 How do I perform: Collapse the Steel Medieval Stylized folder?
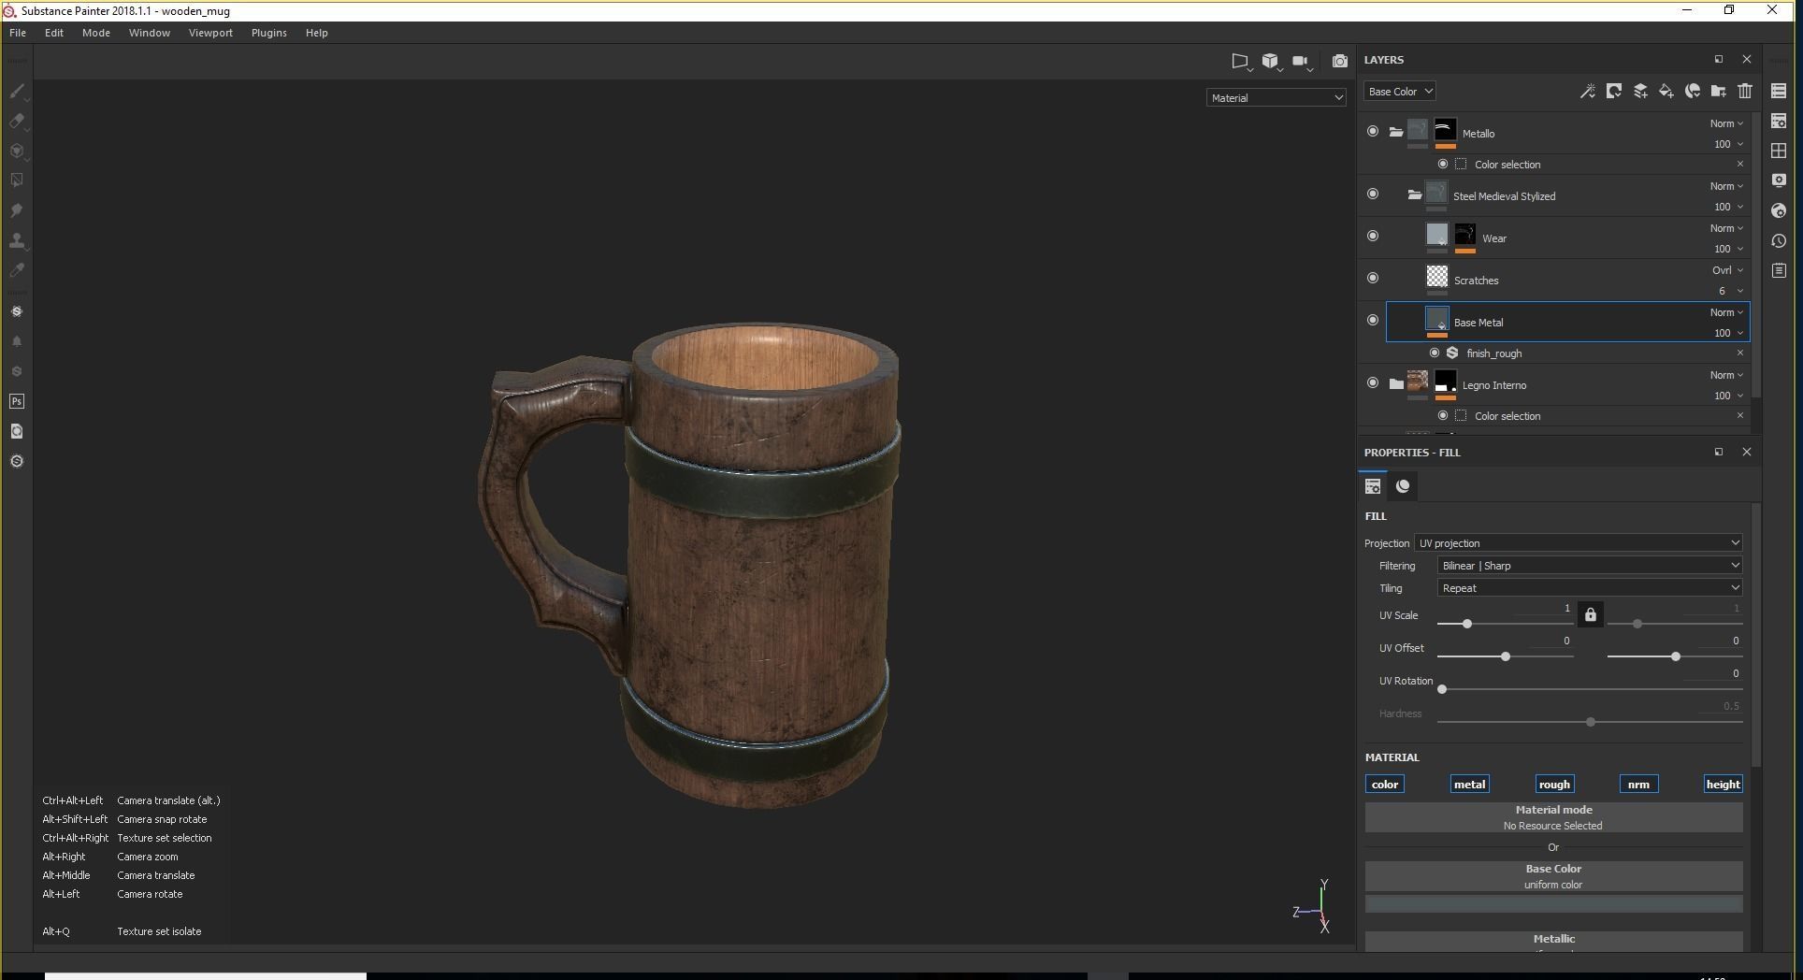coord(1414,195)
